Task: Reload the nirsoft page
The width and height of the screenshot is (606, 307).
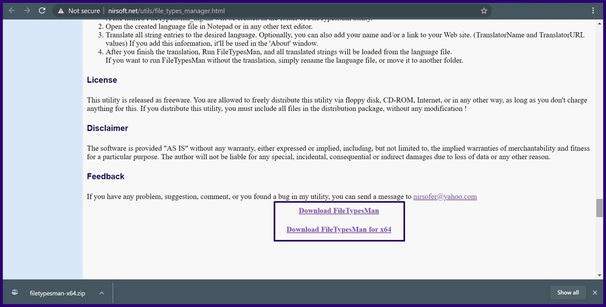Action: [42, 11]
